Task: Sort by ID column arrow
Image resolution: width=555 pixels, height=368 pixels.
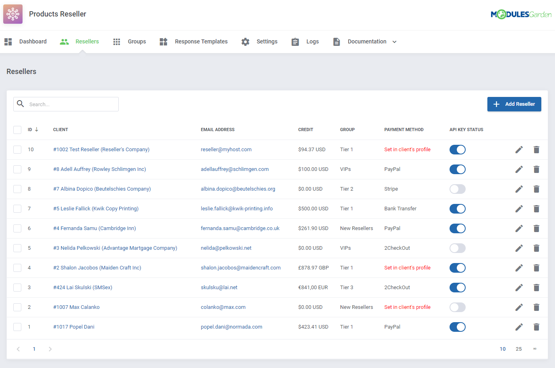Action: (x=37, y=130)
